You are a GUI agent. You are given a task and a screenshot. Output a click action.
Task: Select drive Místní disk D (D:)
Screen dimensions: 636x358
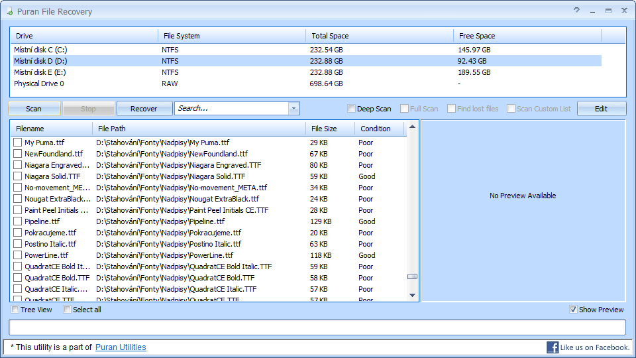(x=307, y=61)
